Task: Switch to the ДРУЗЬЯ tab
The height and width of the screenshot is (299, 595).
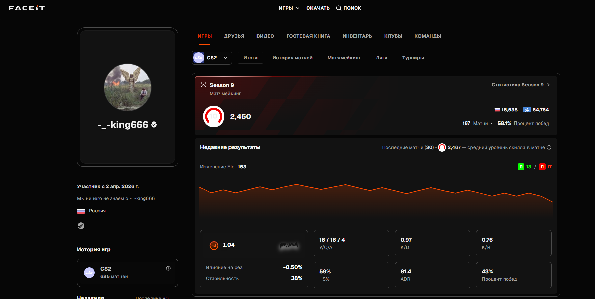Action: click(x=234, y=36)
